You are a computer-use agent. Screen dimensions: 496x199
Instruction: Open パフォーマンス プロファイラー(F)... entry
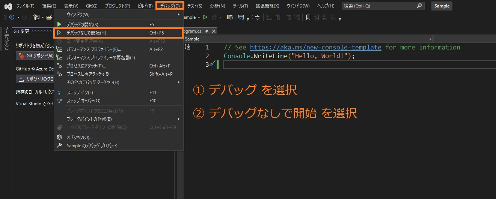(118, 49)
